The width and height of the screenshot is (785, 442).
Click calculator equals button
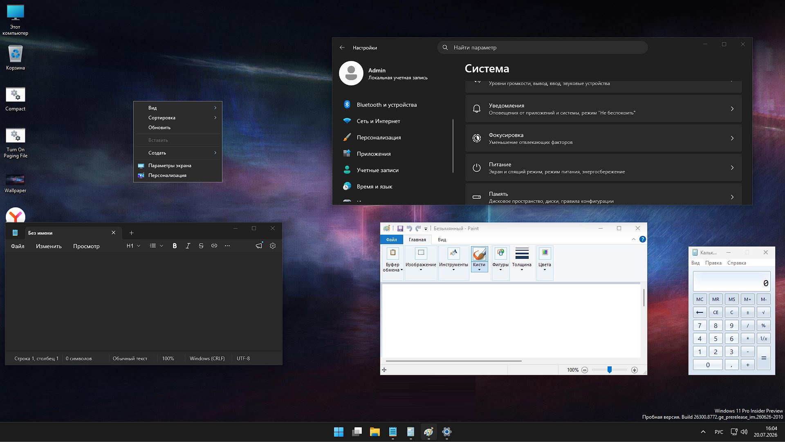[763, 358]
